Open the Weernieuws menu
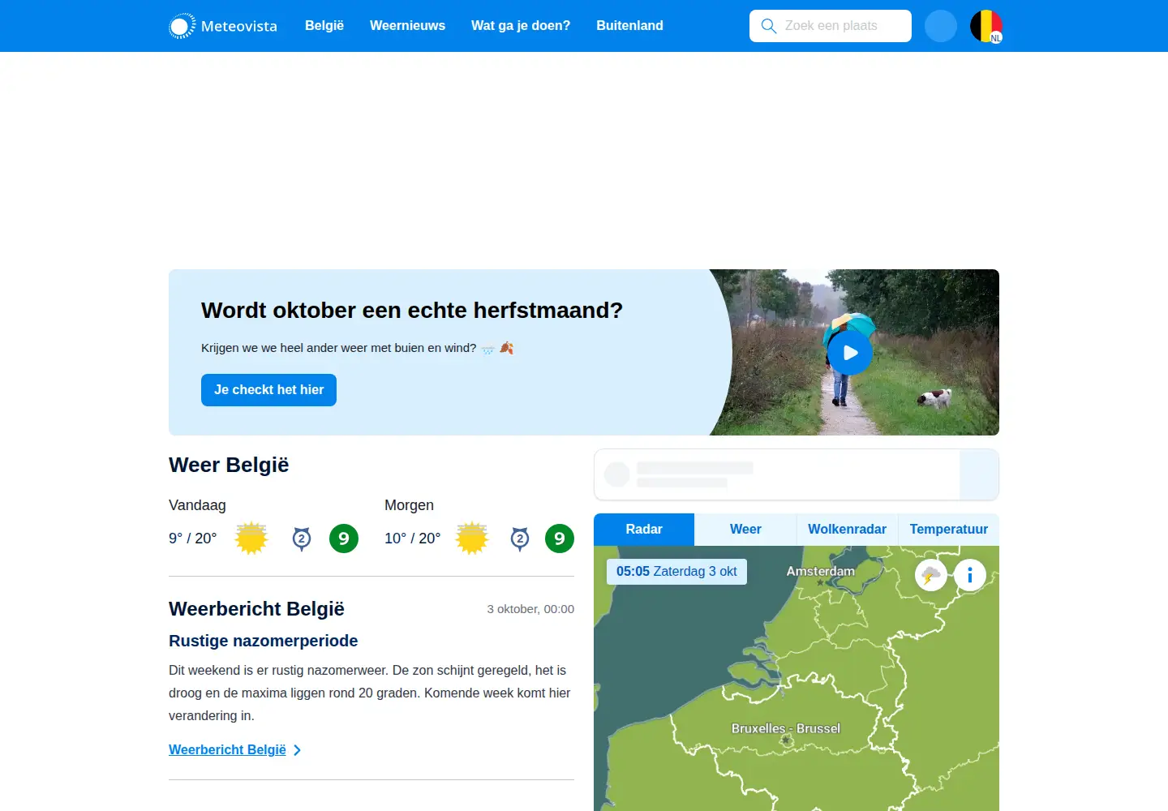1168x811 pixels. pyautogui.click(x=407, y=26)
